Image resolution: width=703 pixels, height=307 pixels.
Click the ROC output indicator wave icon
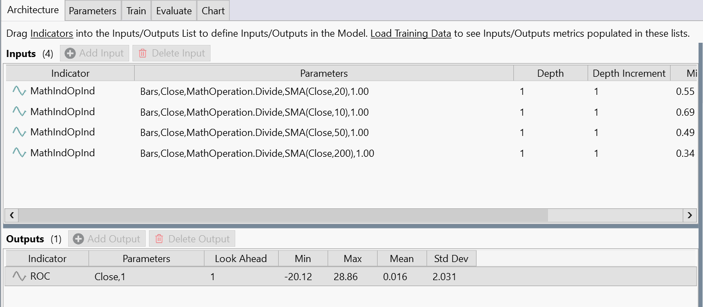click(19, 277)
